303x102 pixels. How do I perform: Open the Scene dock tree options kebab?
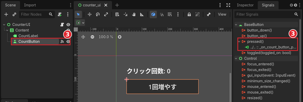click(x=68, y=14)
